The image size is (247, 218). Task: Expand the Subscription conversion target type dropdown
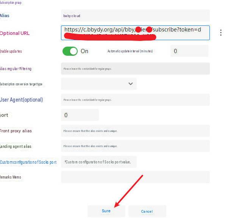(99, 84)
